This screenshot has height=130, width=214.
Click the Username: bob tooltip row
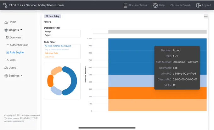168,68
